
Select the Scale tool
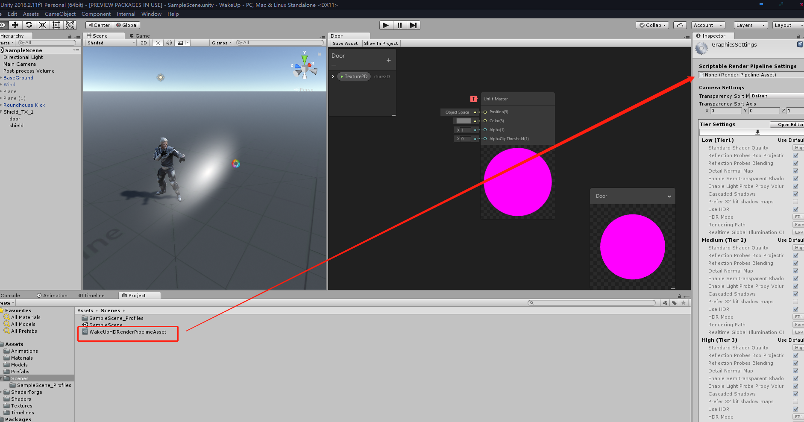click(42, 25)
